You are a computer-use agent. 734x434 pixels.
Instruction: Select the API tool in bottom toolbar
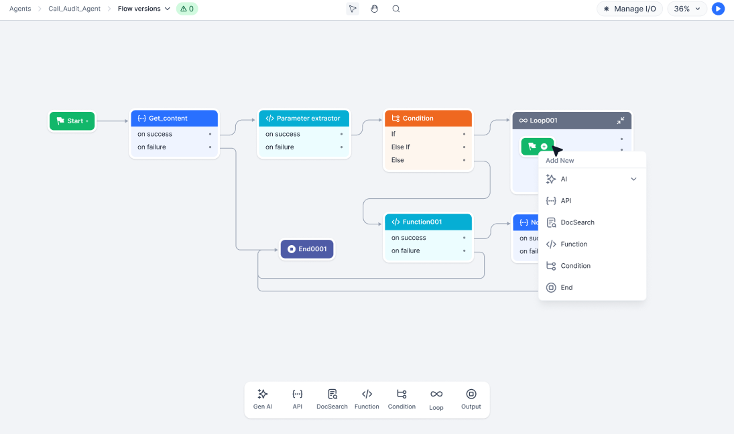[x=297, y=398]
